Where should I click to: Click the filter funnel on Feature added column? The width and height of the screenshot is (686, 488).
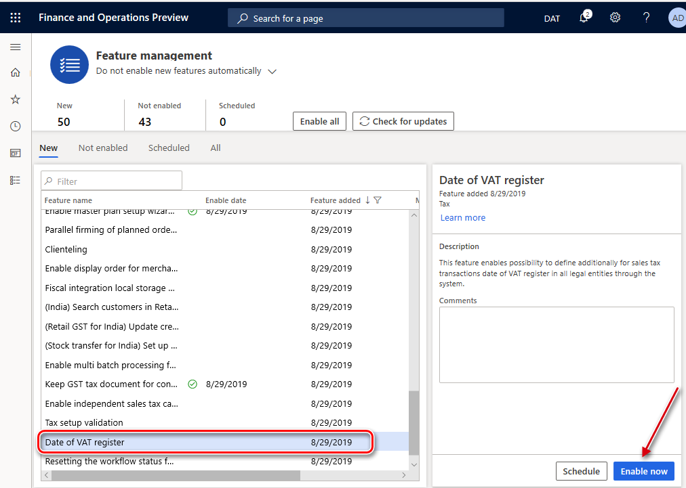tap(378, 200)
